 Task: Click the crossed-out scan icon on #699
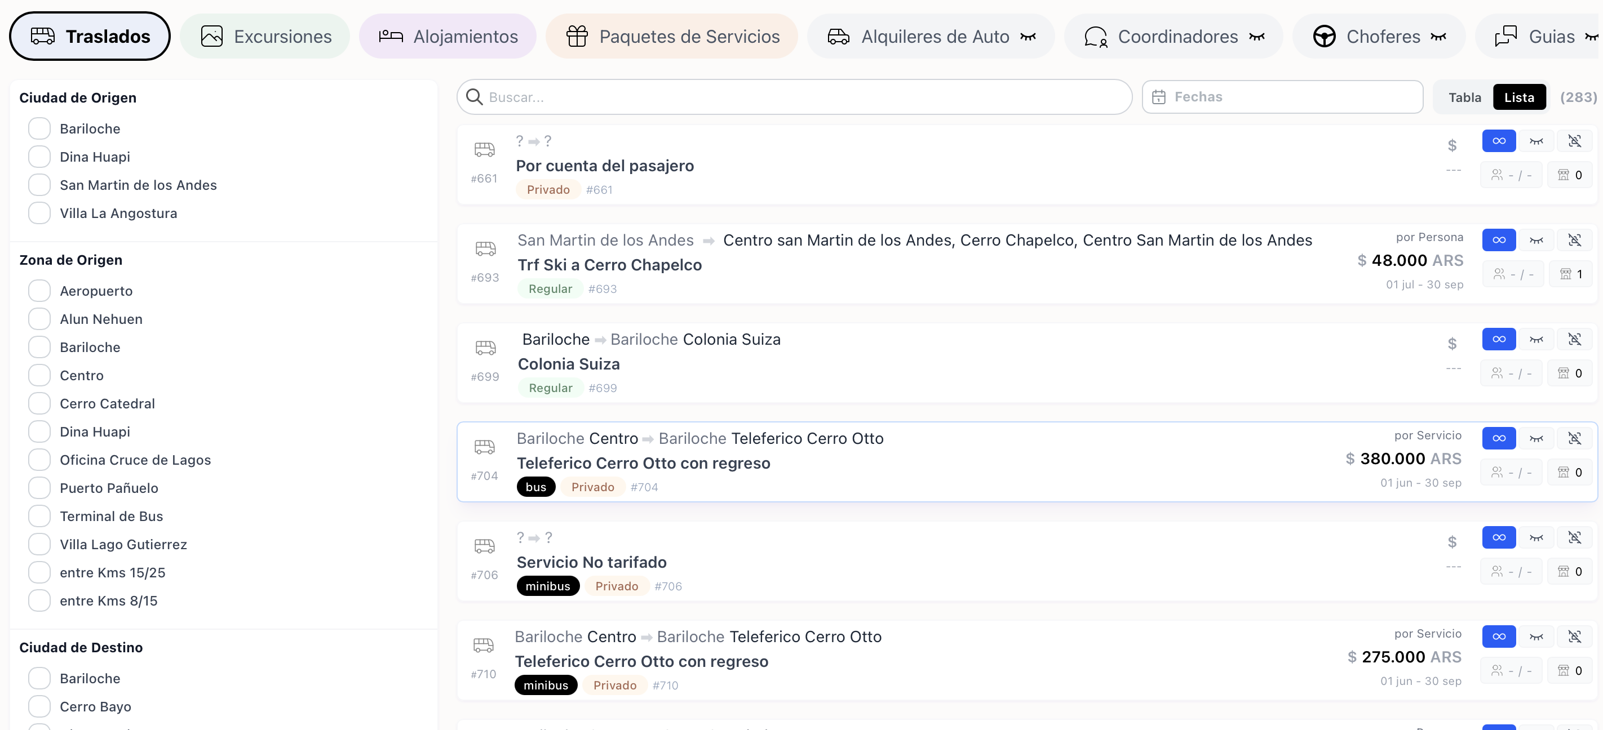point(1574,340)
